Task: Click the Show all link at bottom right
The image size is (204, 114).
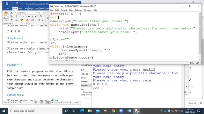Action: click(x=192, y=103)
